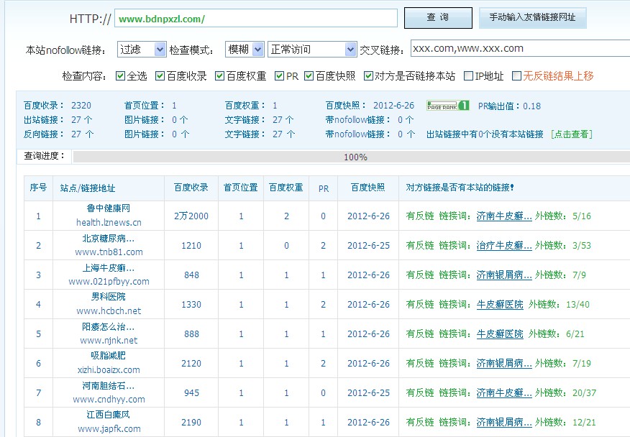Click the 百度权重 column header
The width and height of the screenshot is (630, 437).
pos(286,188)
